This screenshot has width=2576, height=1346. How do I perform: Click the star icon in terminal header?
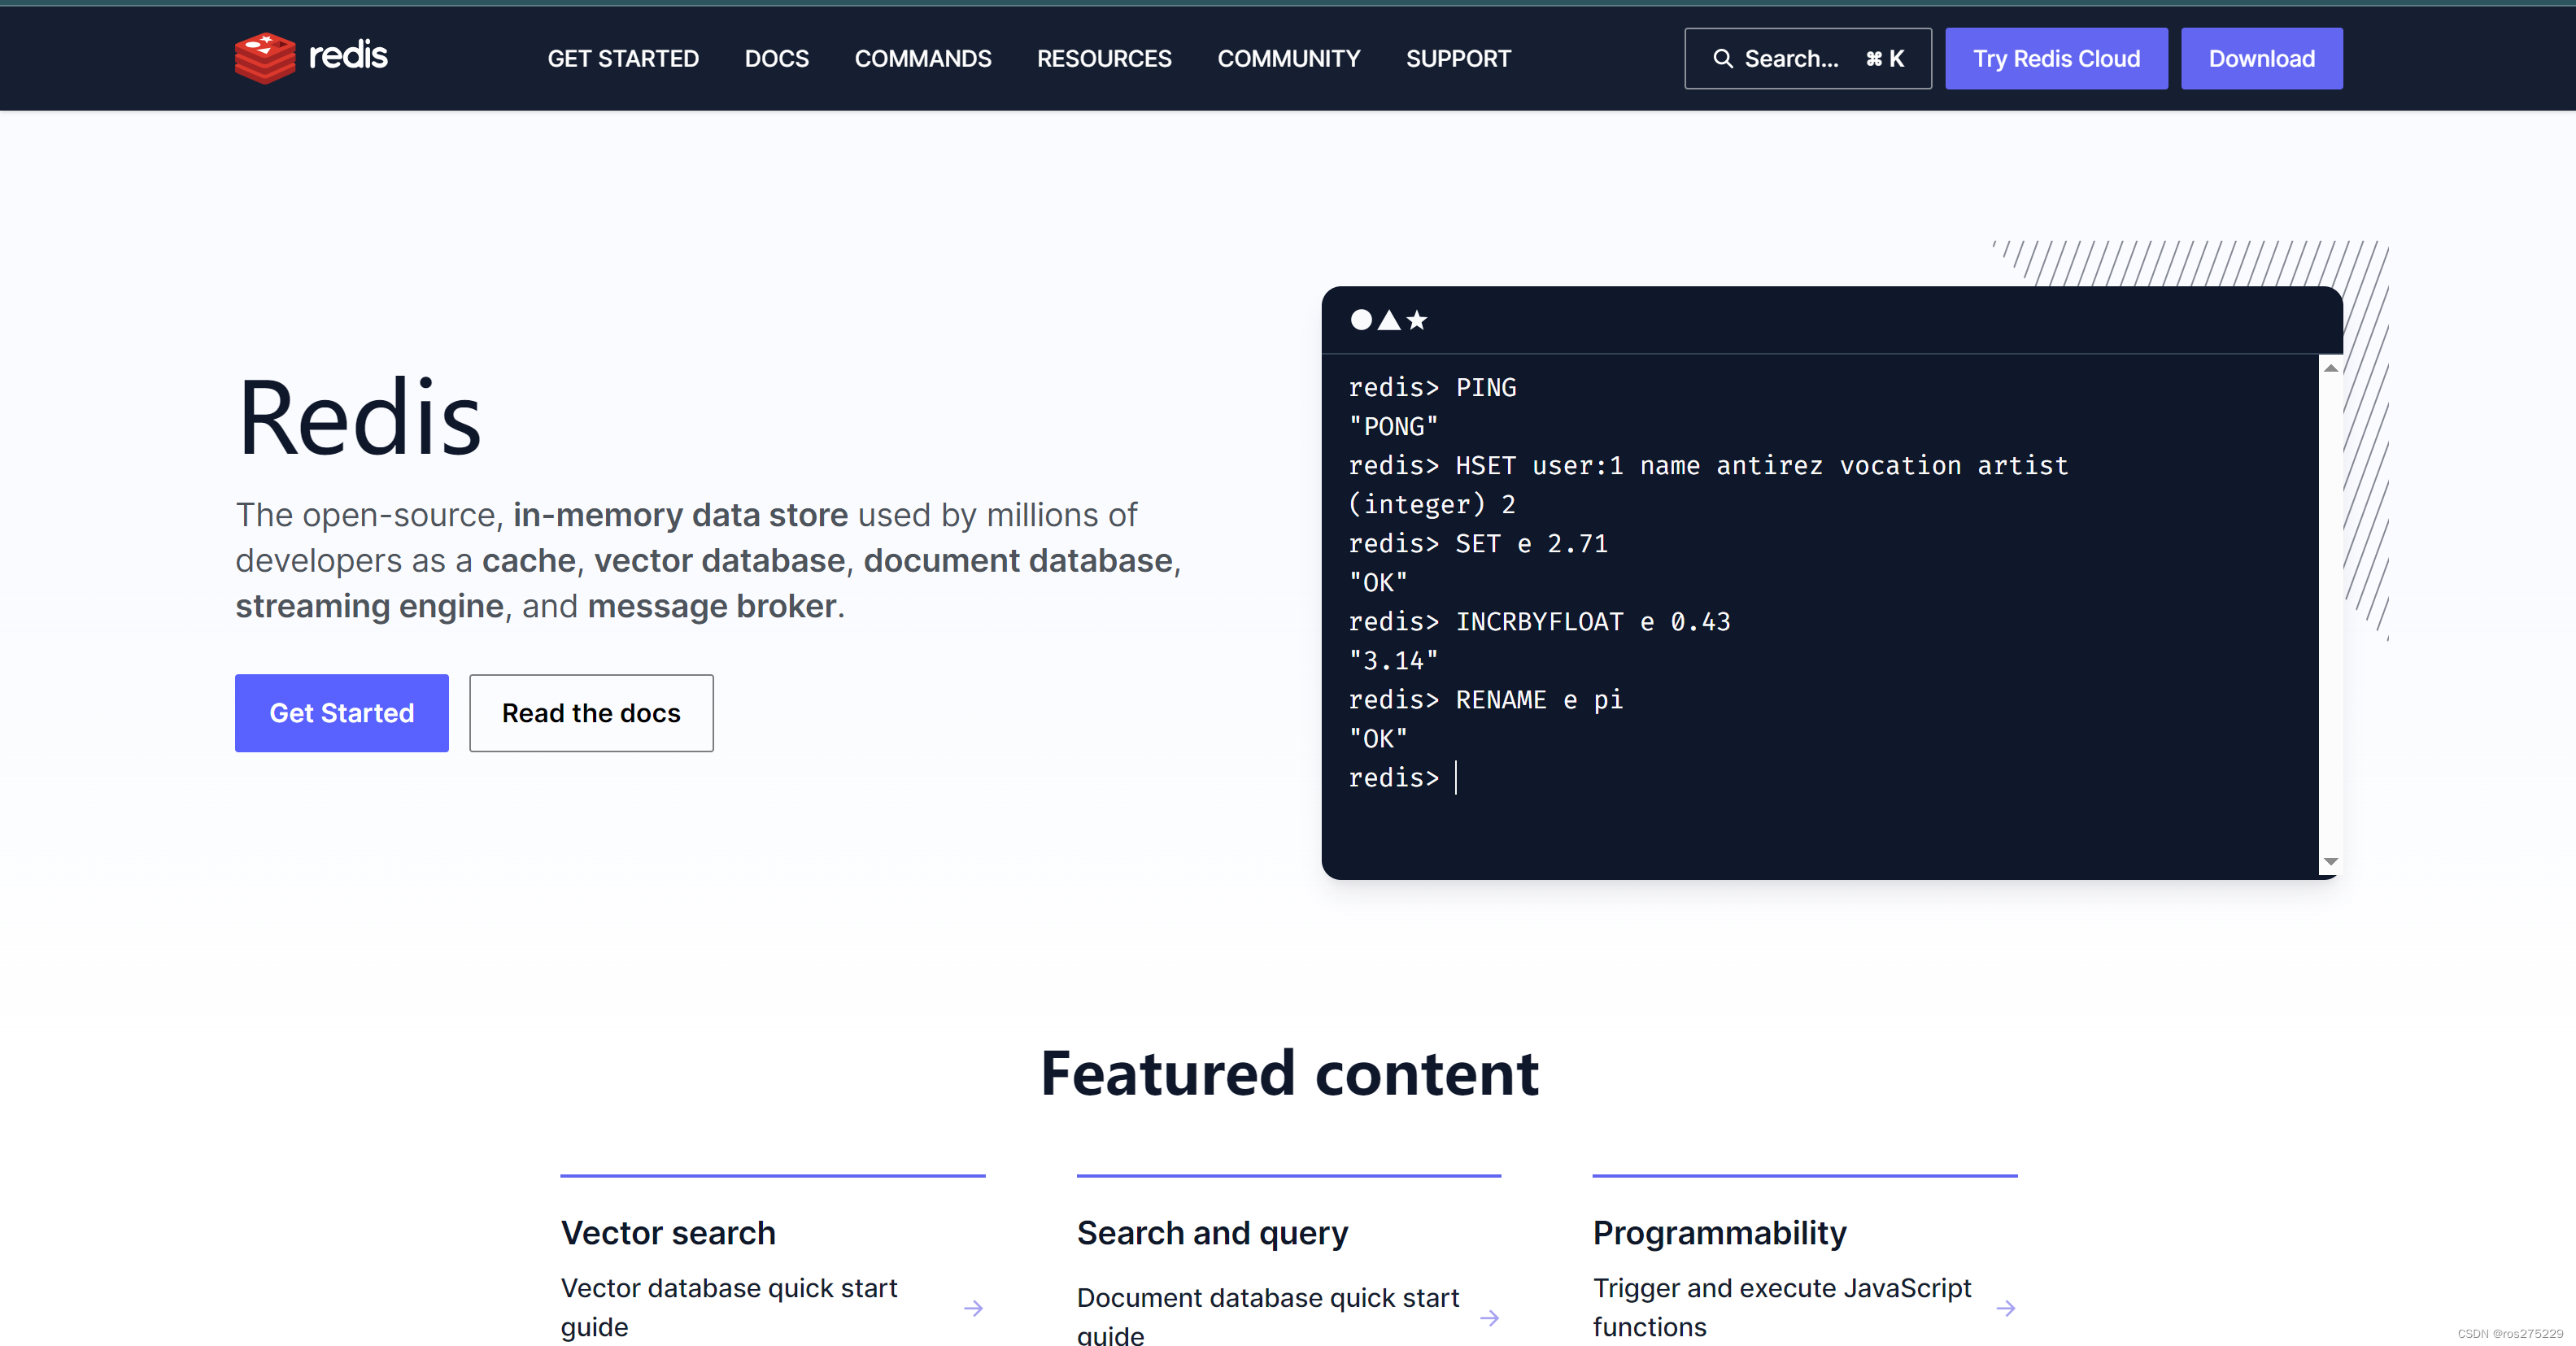click(x=1417, y=320)
